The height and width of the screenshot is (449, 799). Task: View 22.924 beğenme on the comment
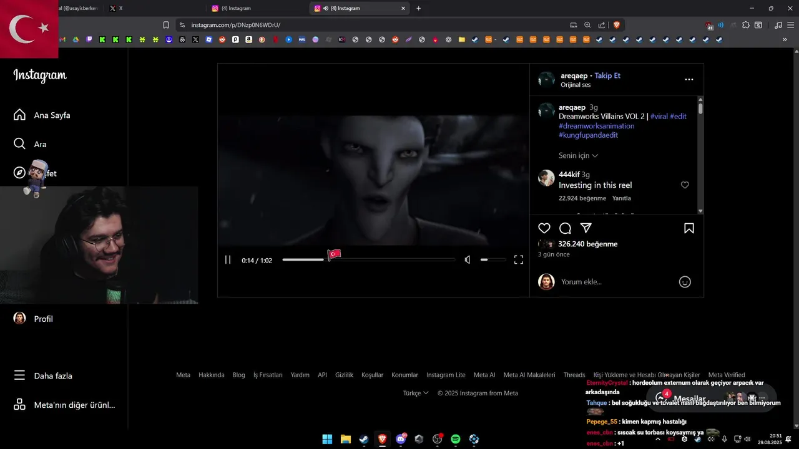coord(582,198)
